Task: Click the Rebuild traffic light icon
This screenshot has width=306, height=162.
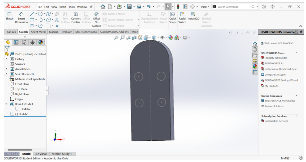Action: pos(178,7)
